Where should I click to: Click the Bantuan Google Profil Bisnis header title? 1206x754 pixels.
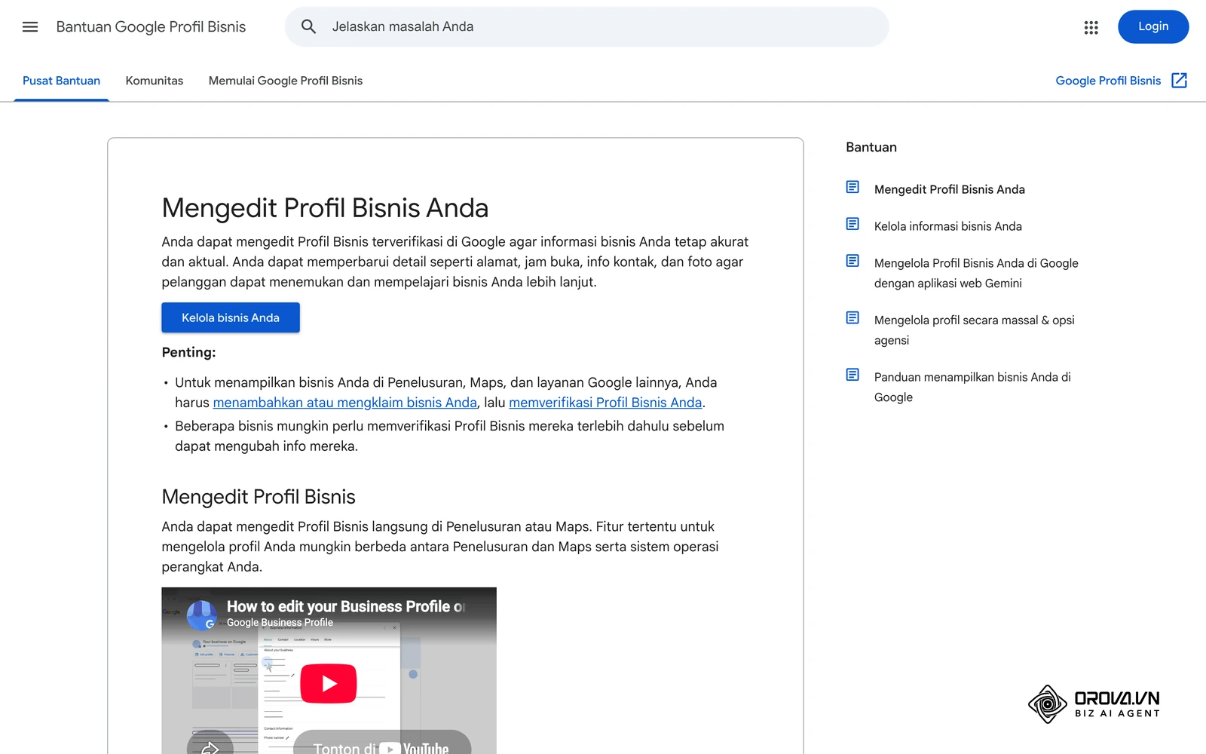pos(151,27)
